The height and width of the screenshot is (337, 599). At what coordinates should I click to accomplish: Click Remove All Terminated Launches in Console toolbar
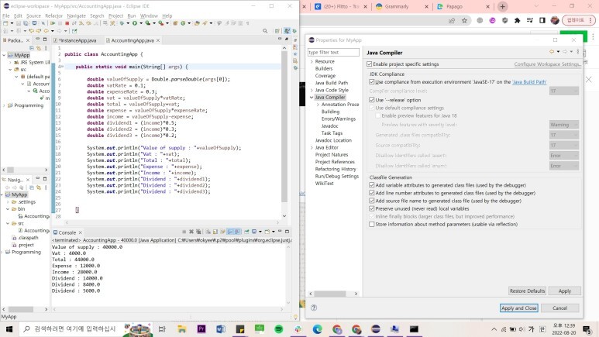198,232
